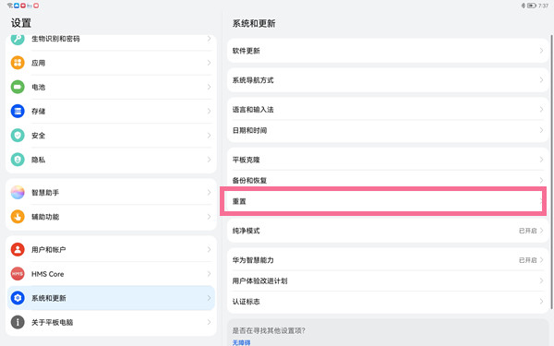Open 用户体验改进计划
Viewport: 554px width, 346px height.
(x=388, y=281)
